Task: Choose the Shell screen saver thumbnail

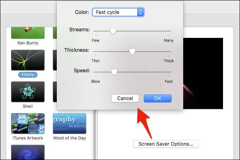Action: coord(28,92)
